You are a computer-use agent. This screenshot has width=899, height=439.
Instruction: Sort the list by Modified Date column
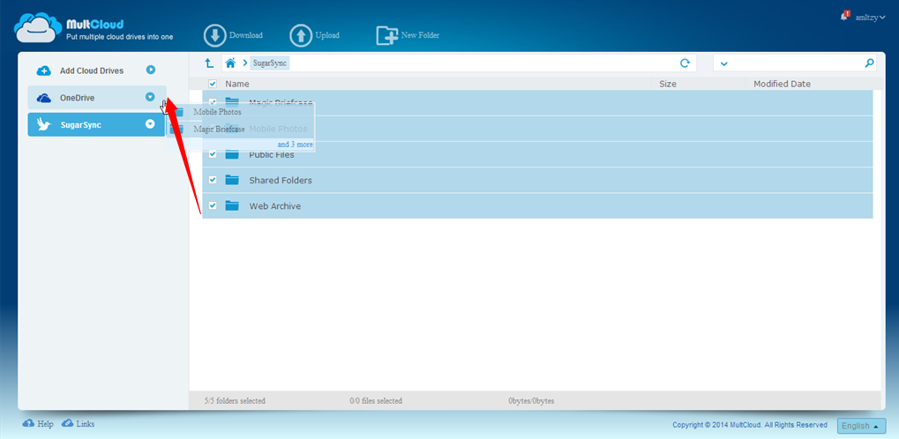coord(782,84)
